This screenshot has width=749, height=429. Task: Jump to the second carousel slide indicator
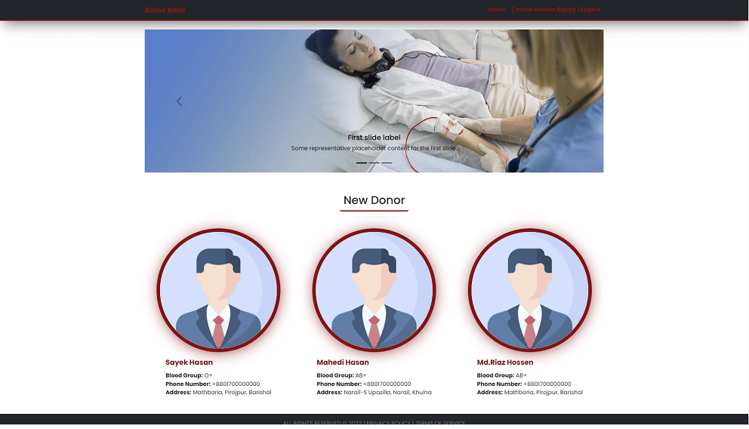[374, 162]
